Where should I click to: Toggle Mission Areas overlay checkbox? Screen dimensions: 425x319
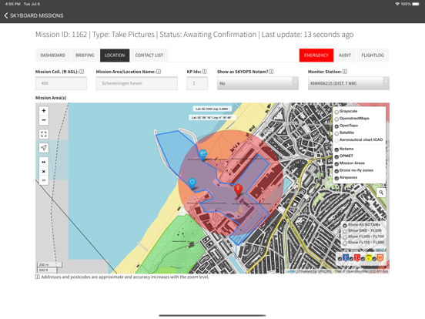[x=336, y=164]
